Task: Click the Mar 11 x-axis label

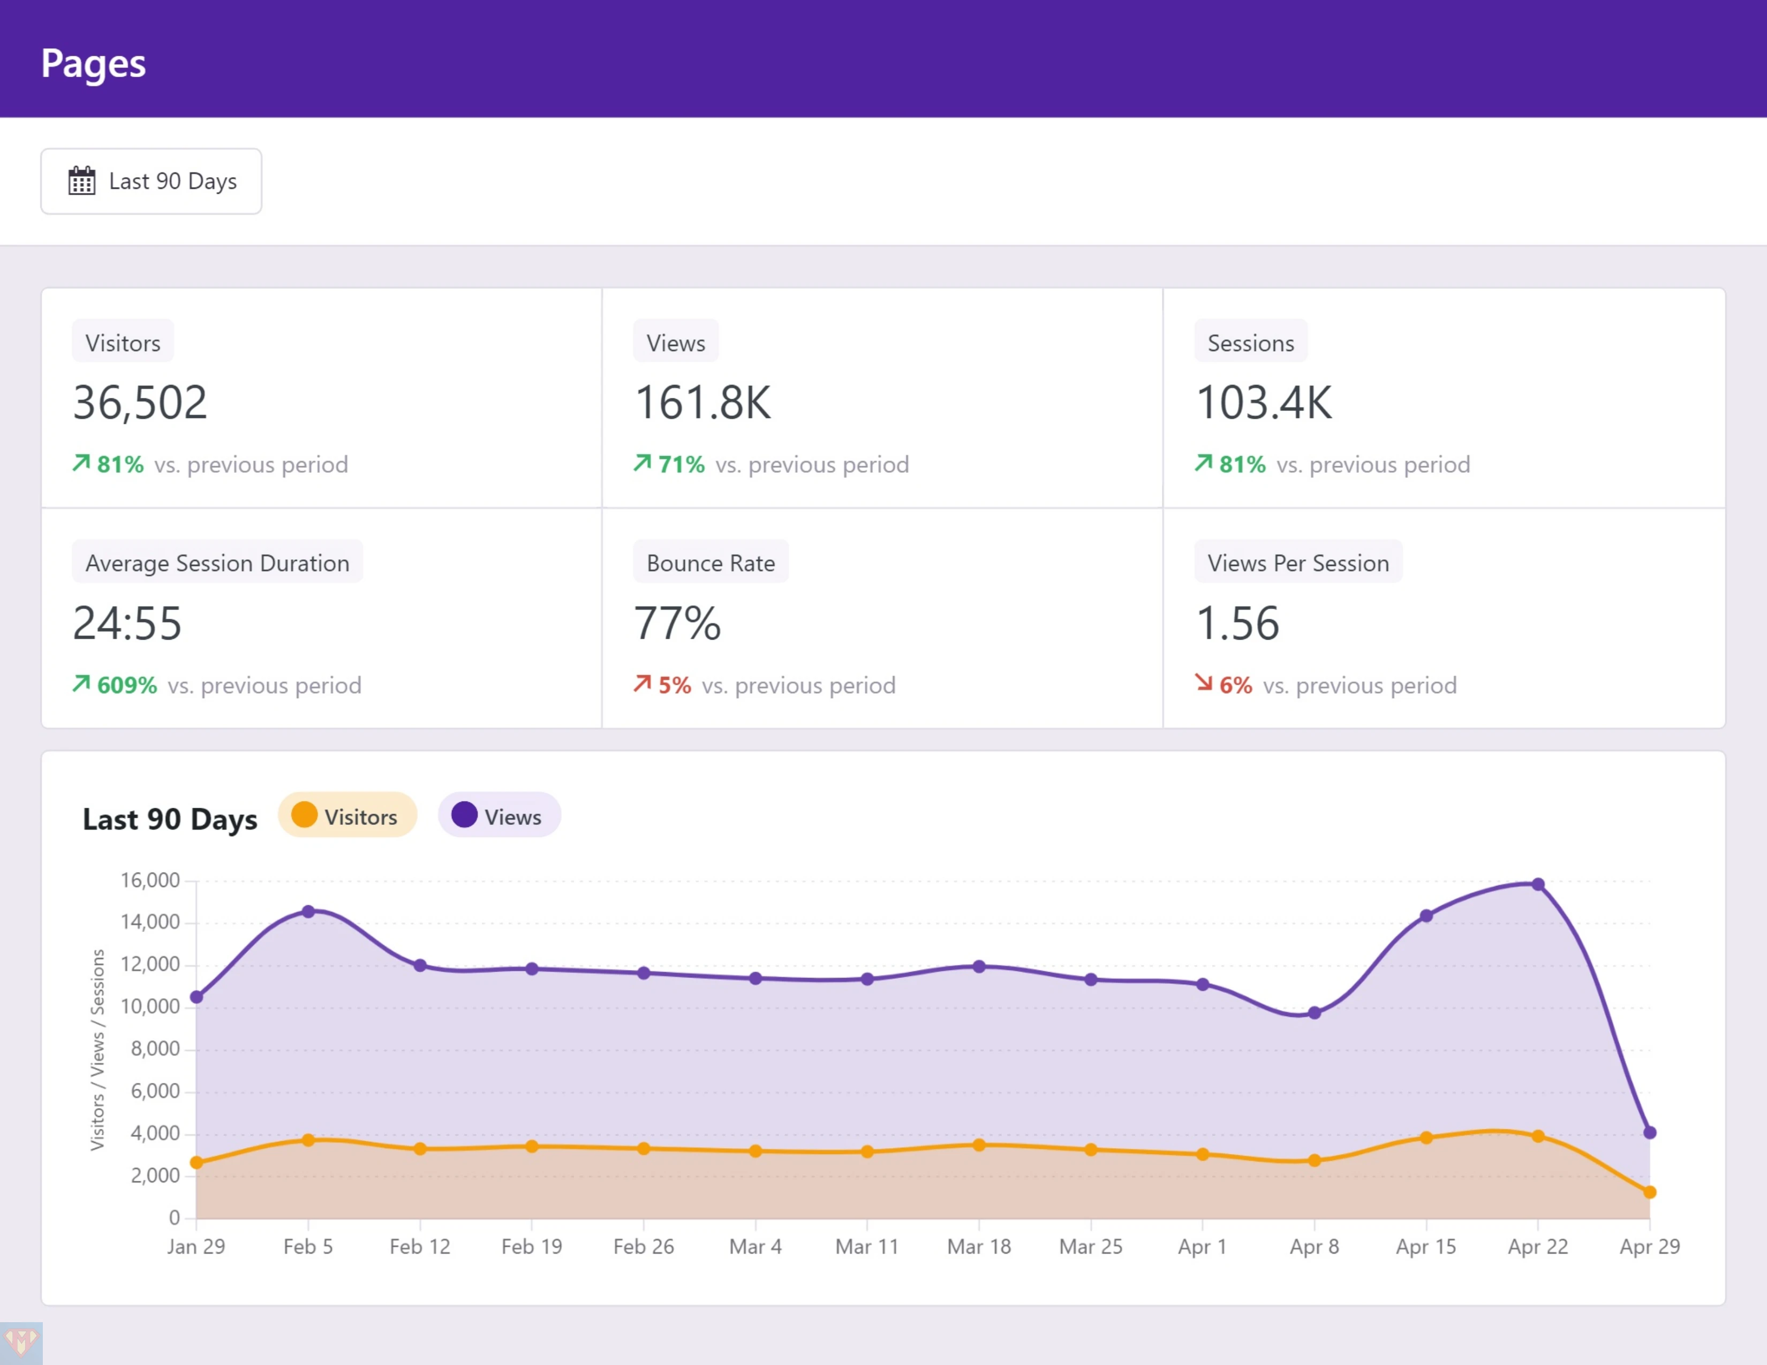Action: (867, 1246)
